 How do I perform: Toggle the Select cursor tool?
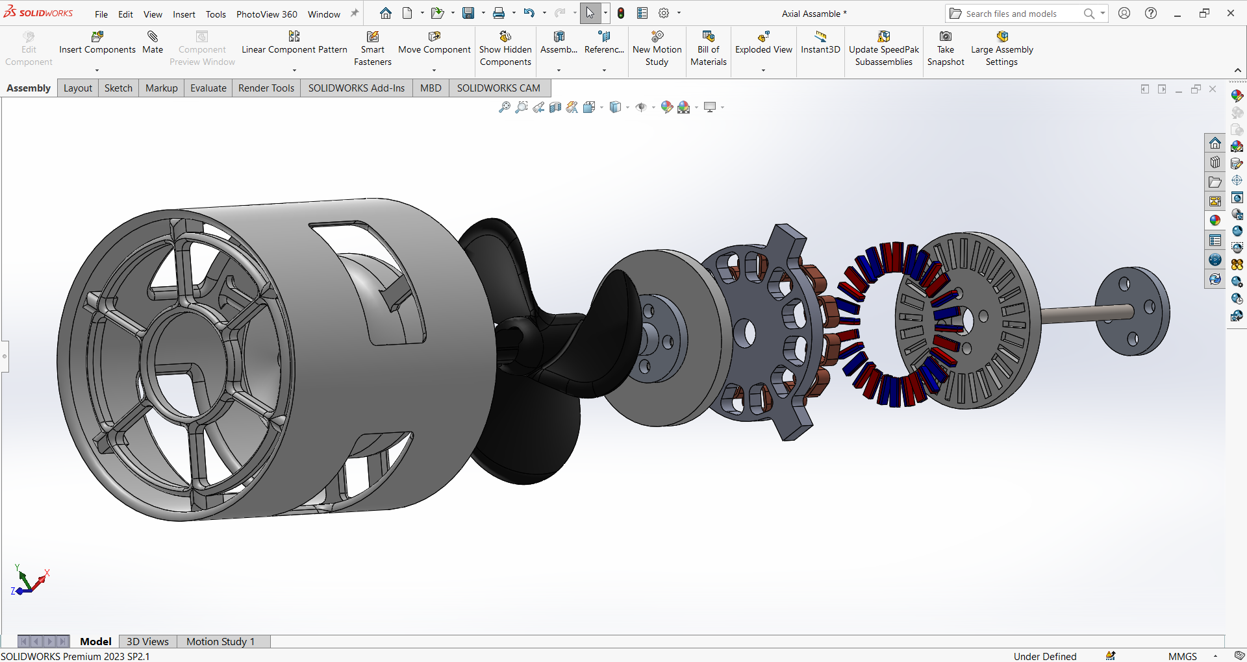pos(590,14)
